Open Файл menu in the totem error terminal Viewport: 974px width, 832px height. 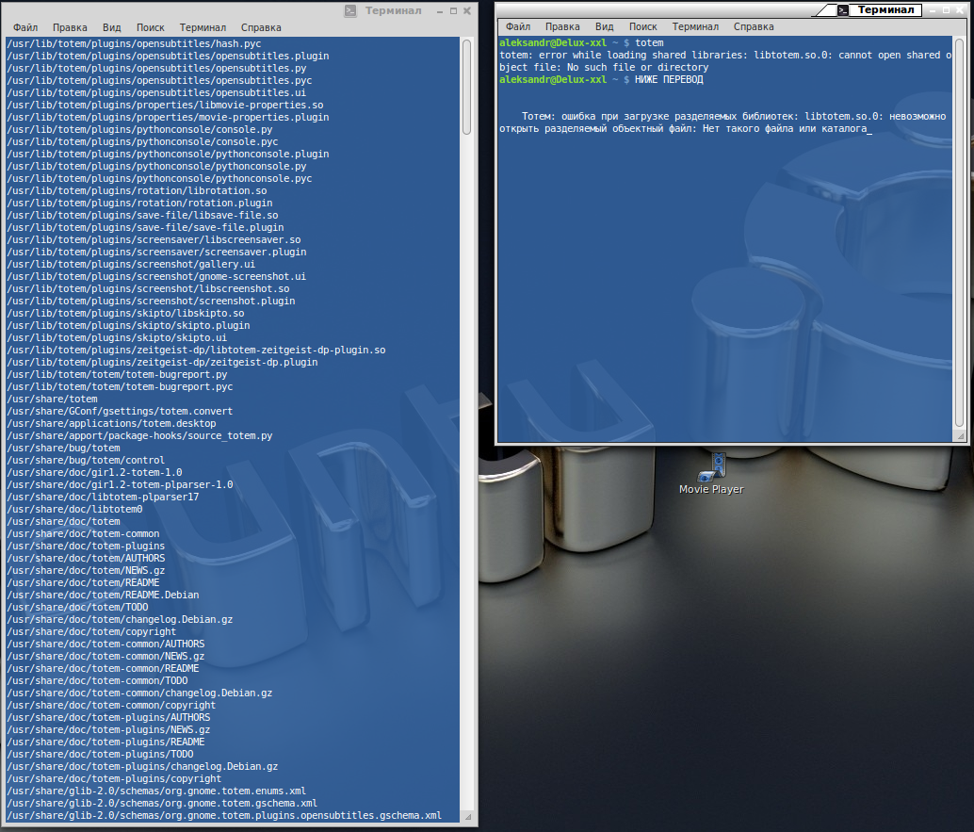click(517, 27)
